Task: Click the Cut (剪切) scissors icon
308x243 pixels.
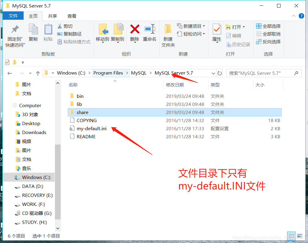Action: point(59,26)
